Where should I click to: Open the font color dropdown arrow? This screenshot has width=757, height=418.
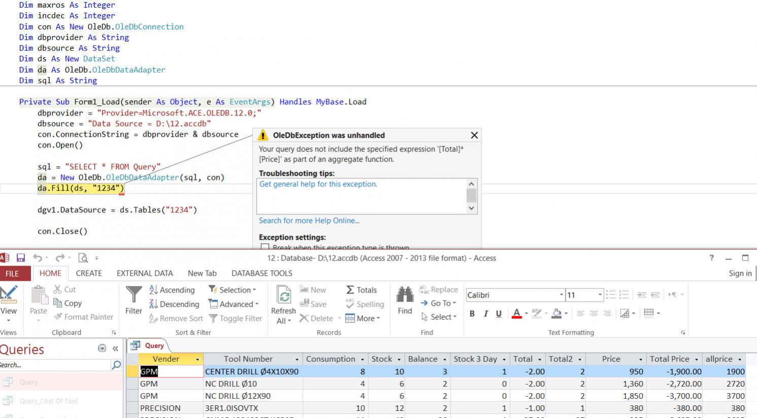(526, 314)
